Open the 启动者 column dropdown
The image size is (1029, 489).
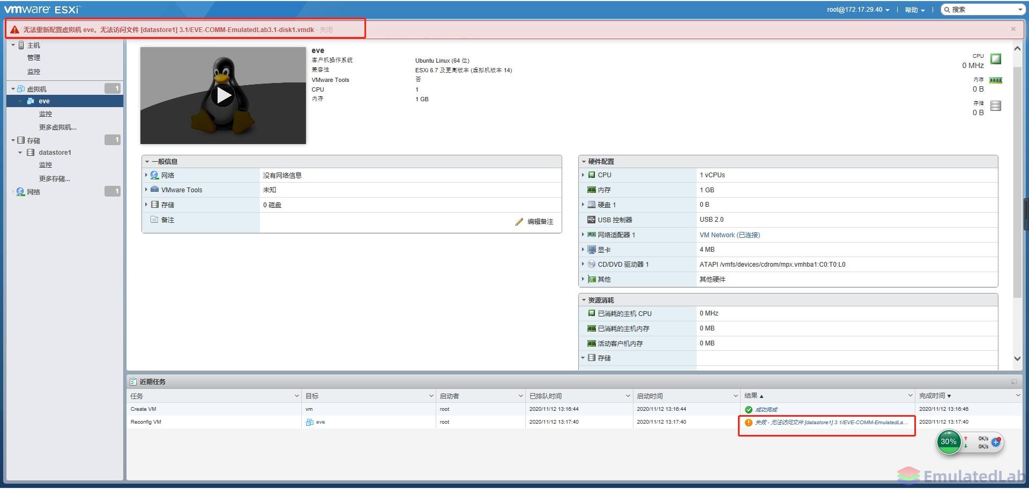[520, 396]
